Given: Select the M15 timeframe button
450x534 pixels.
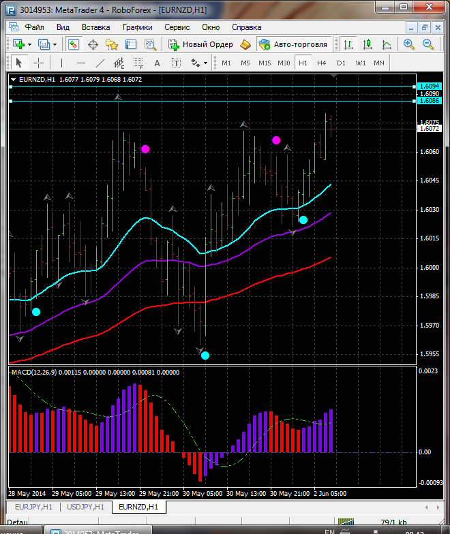Looking at the screenshot, I should pyautogui.click(x=265, y=63).
